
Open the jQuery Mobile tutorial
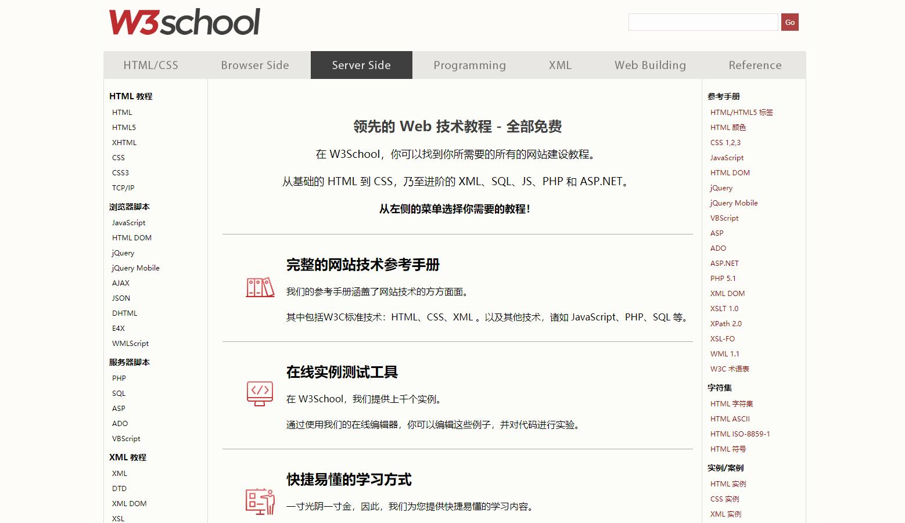pyautogui.click(x=135, y=268)
